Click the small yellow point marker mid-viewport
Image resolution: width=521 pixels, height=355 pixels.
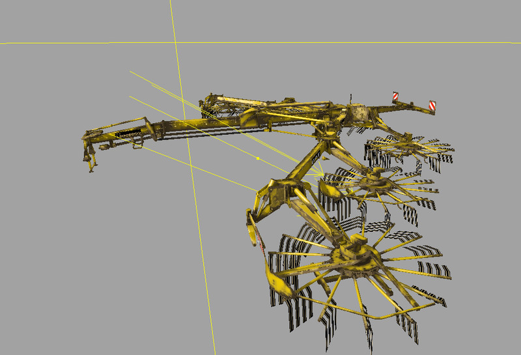tap(259, 158)
